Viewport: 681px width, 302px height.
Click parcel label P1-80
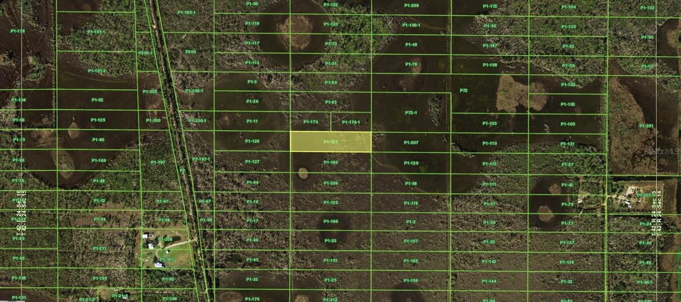(98, 140)
